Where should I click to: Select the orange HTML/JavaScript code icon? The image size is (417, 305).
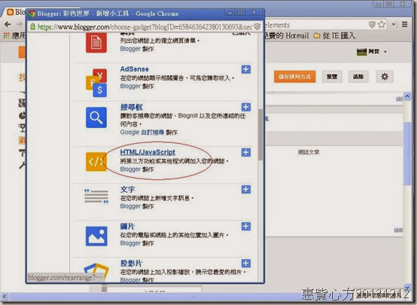[x=96, y=162]
